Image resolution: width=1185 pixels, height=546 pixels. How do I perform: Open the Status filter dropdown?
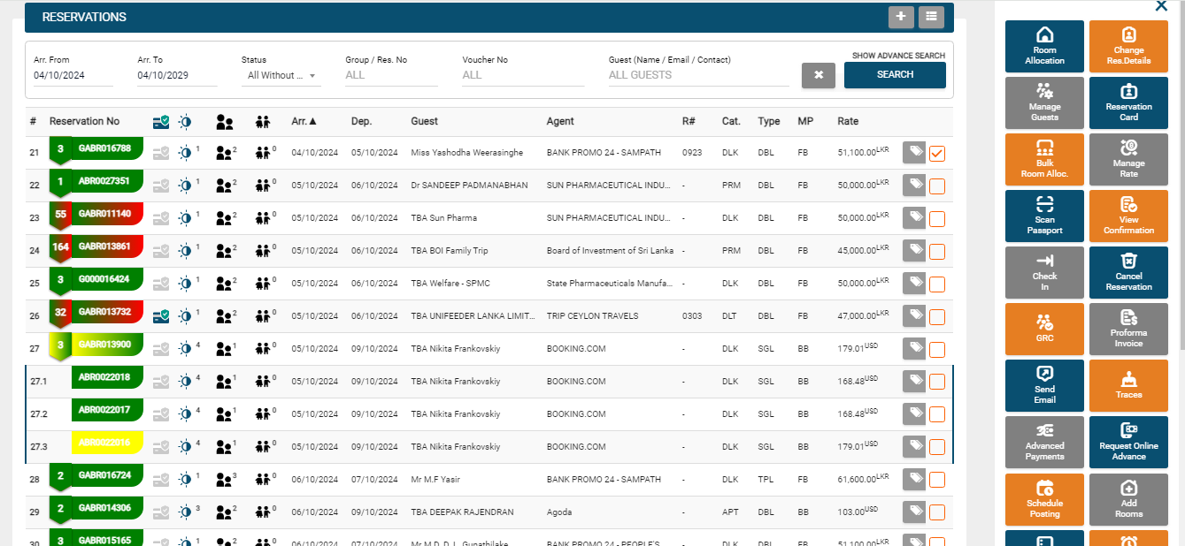[x=281, y=76]
